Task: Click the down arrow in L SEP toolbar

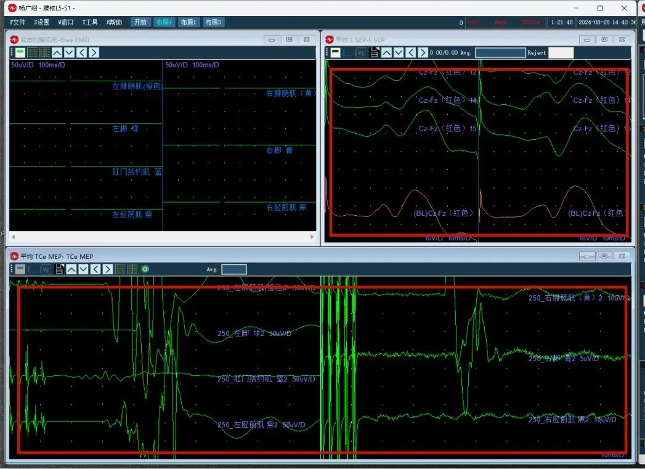Action: [x=399, y=53]
